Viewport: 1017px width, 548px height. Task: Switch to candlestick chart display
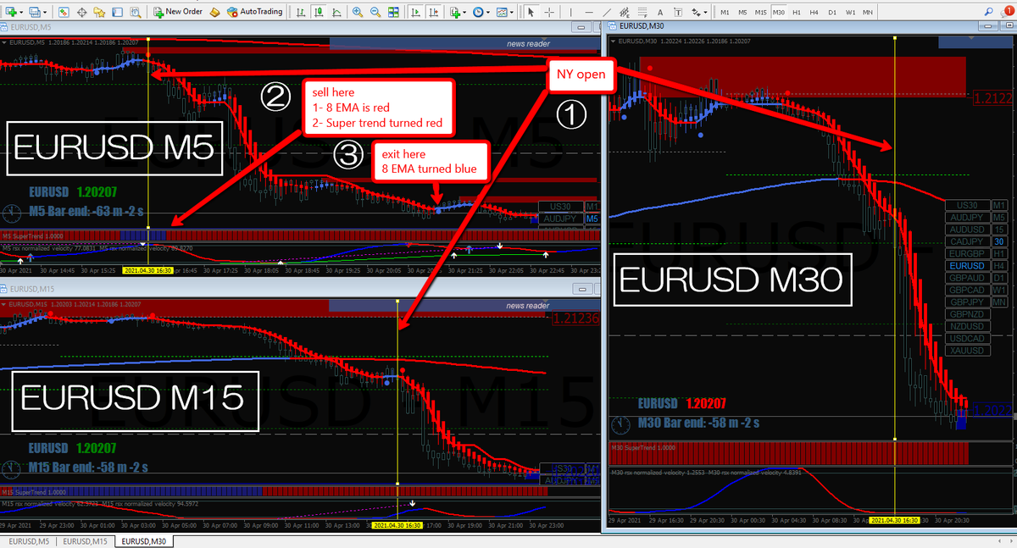click(319, 12)
